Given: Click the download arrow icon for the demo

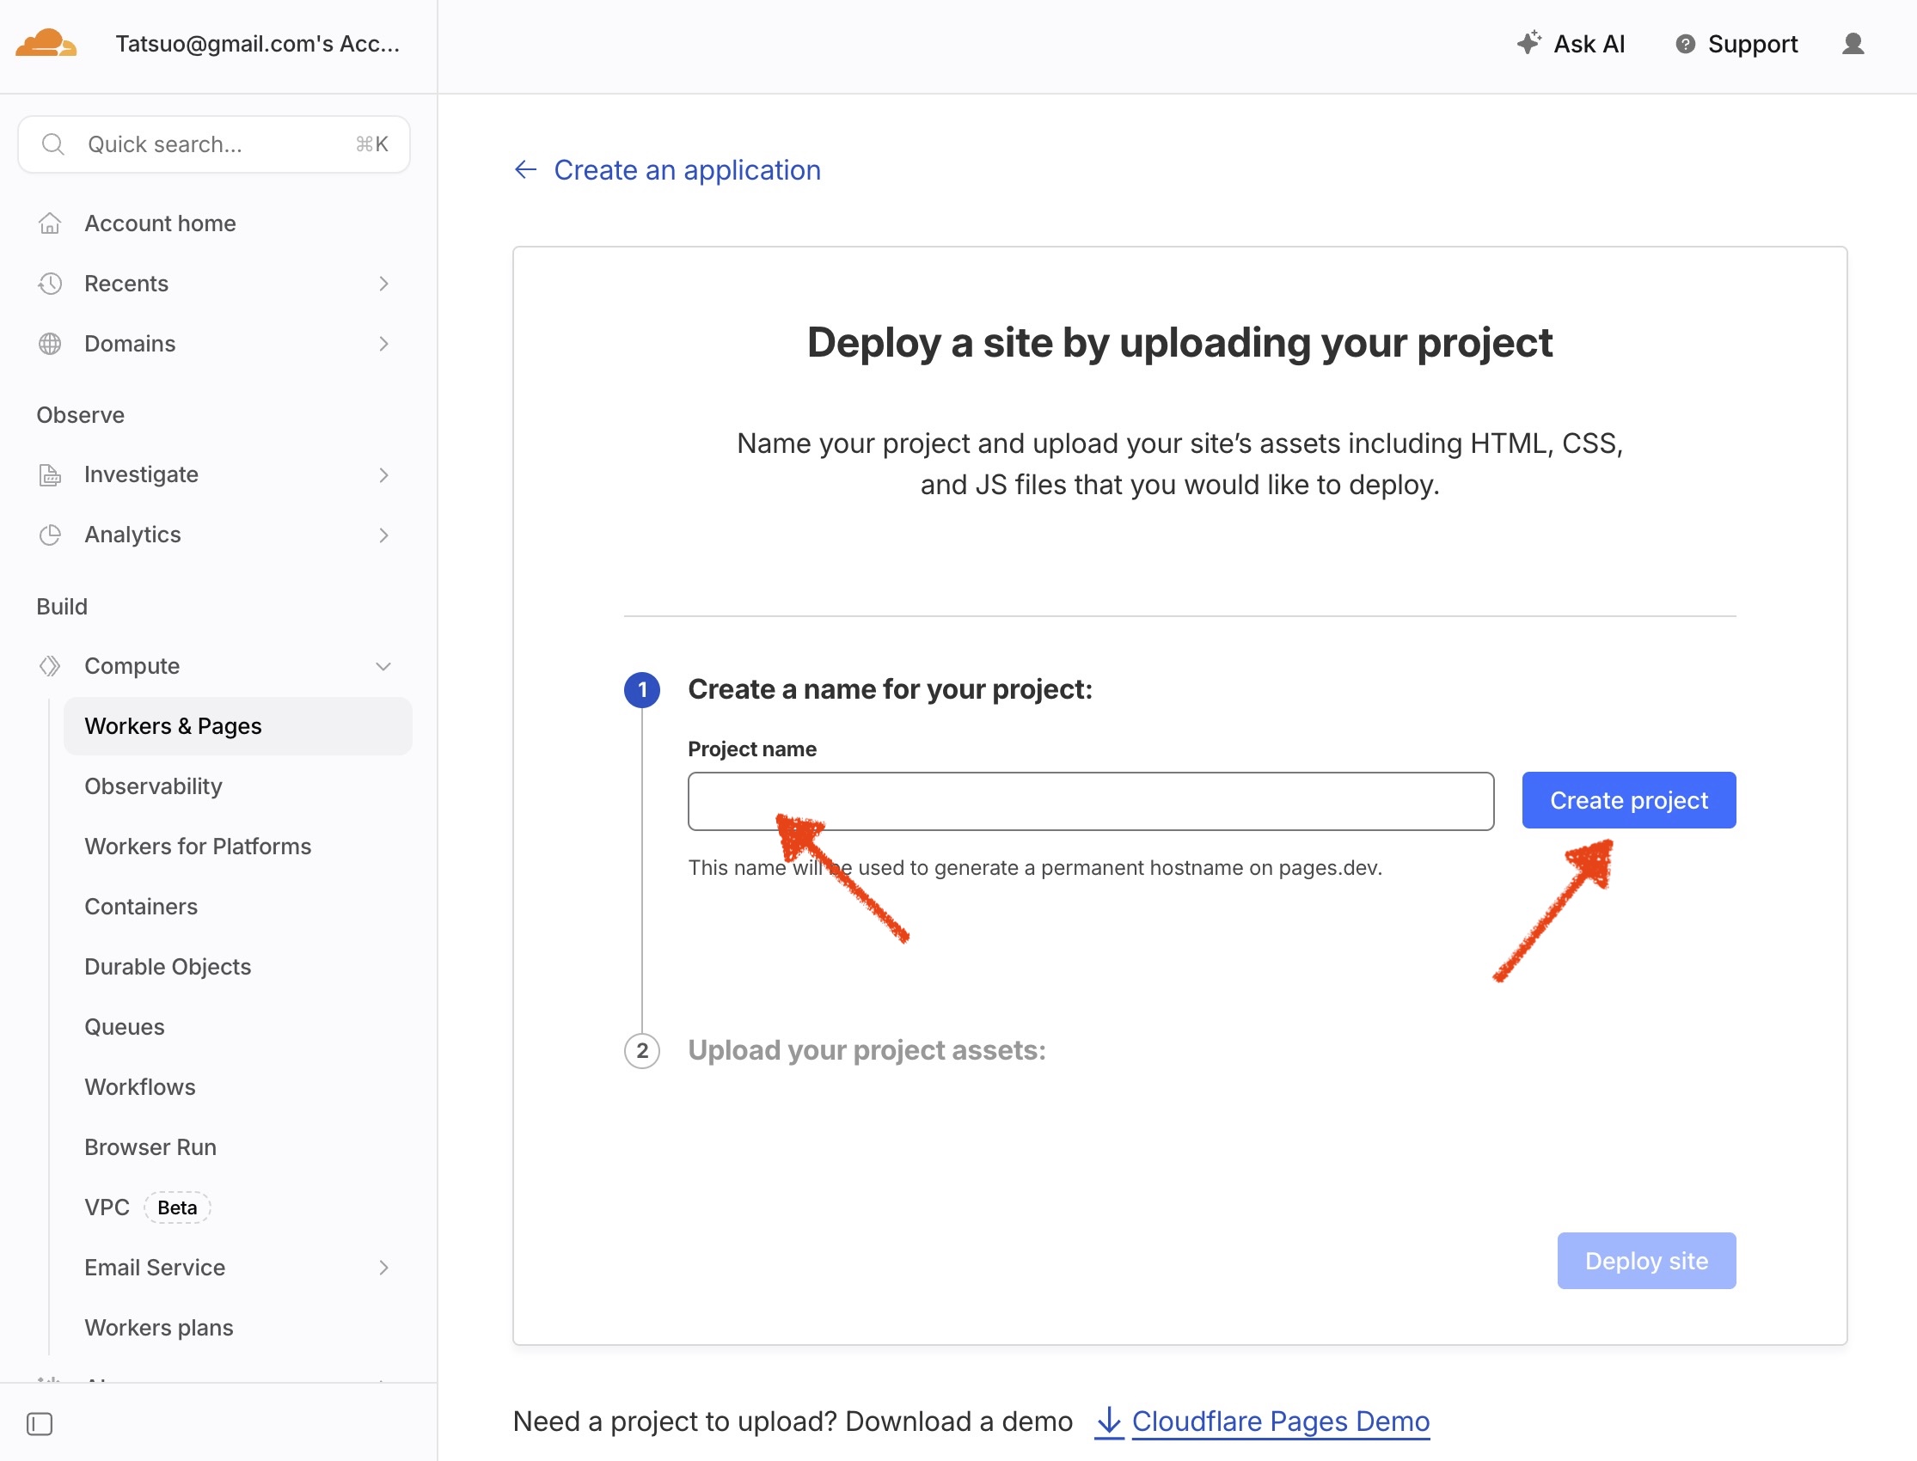Looking at the screenshot, I should point(1108,1421).
